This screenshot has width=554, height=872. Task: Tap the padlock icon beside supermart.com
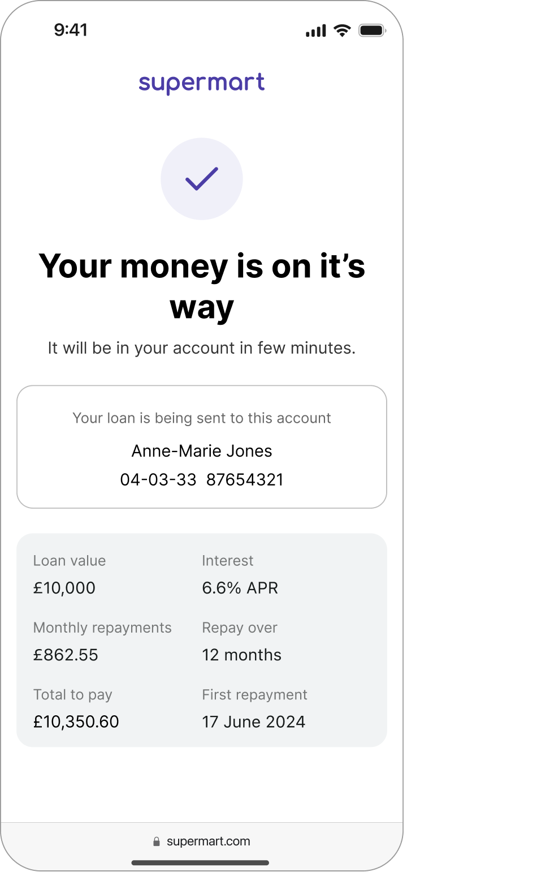(156, 841)
